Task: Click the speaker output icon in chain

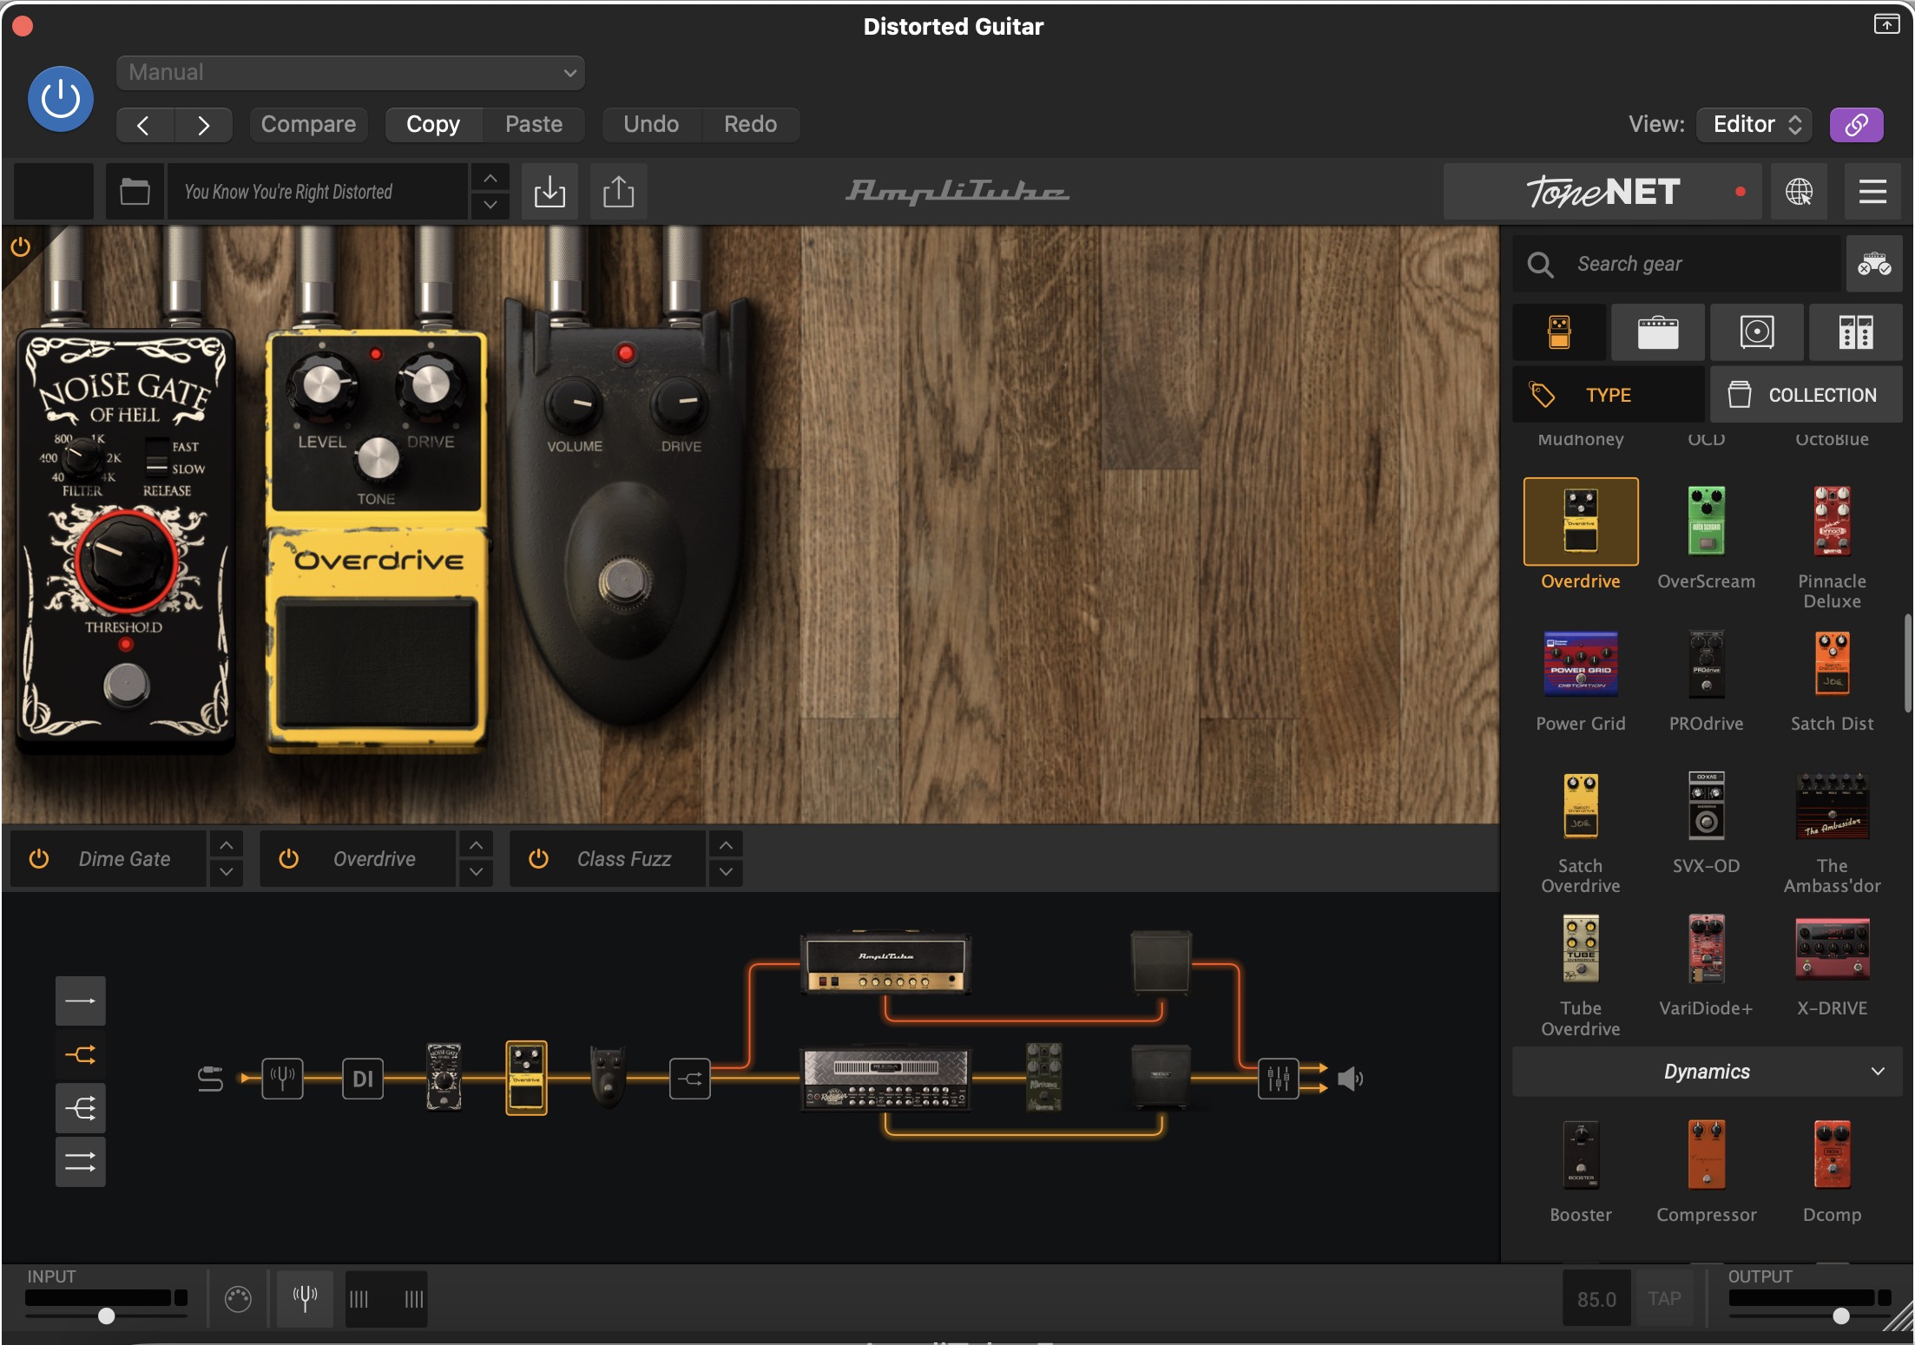Action: (x=1350, y=1079)
